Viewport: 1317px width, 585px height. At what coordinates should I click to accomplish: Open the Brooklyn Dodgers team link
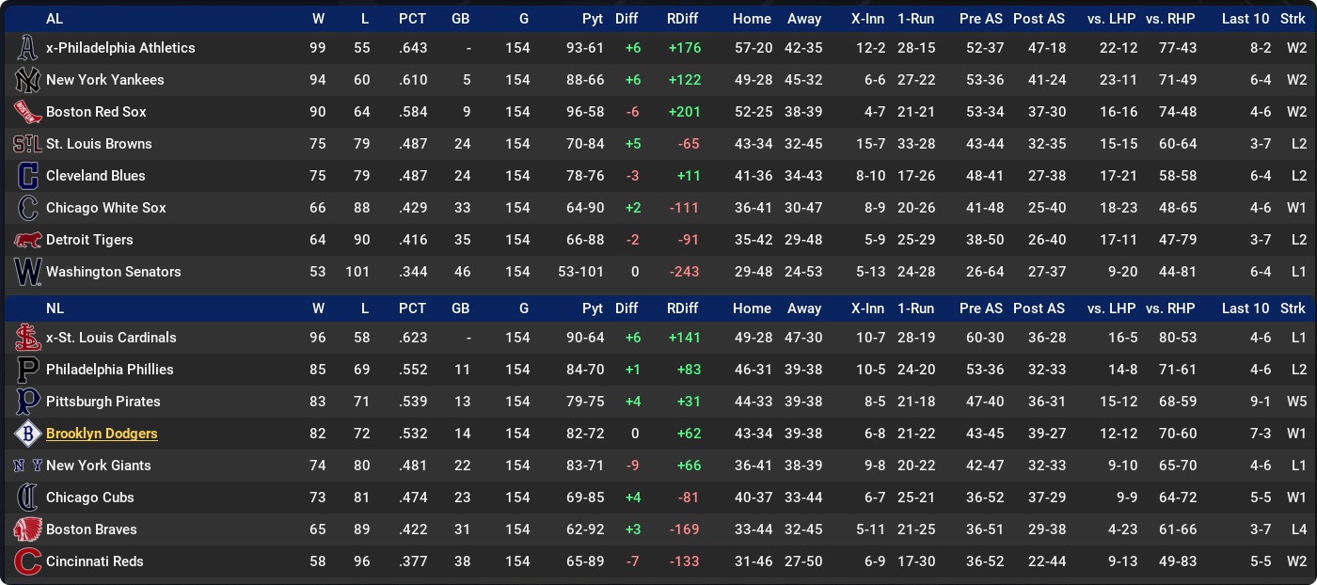coord(102,434)
